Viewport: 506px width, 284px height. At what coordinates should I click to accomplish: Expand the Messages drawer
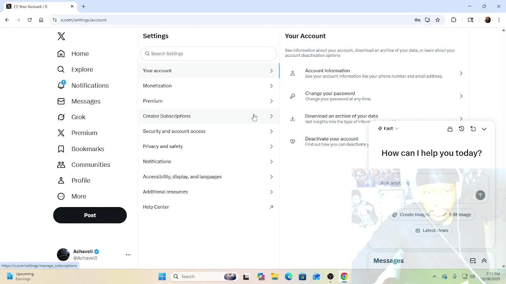(484, 261)
